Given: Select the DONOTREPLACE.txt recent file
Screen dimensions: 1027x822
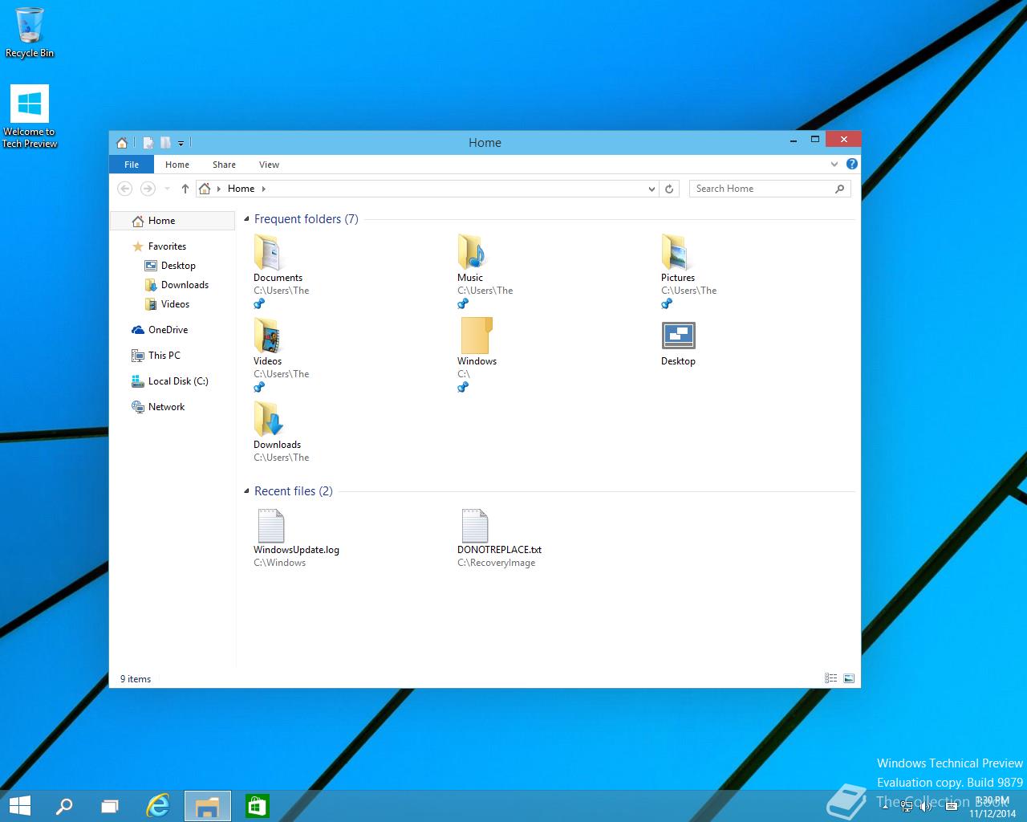Looking at the screenshot, I should coord(499,539).
